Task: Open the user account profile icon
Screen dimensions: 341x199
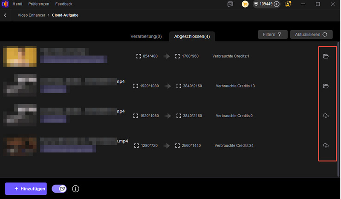Action: [x=288, y=4]
